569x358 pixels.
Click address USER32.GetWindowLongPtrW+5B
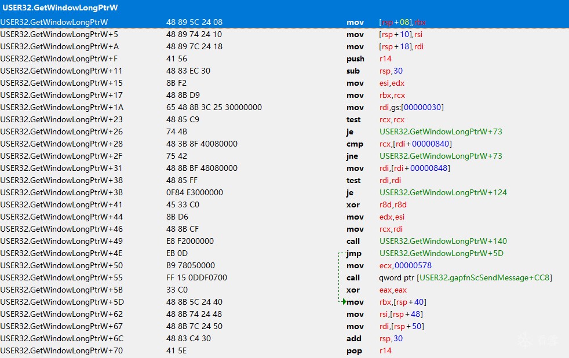point(61,290)
